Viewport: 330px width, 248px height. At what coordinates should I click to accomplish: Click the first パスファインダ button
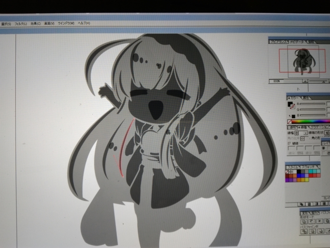click(x=304, y=231)
